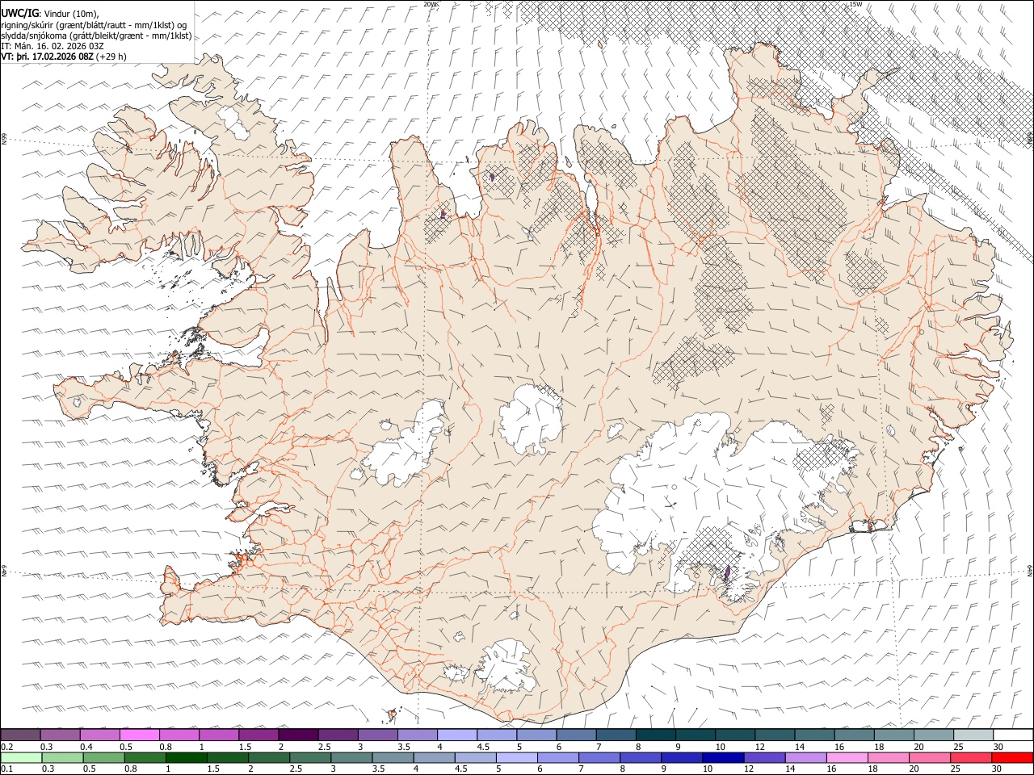
Task: Click the 'VT: þri. 17.02.2026 08Z (+29 h)' text
Action: (x=64, y=57)
